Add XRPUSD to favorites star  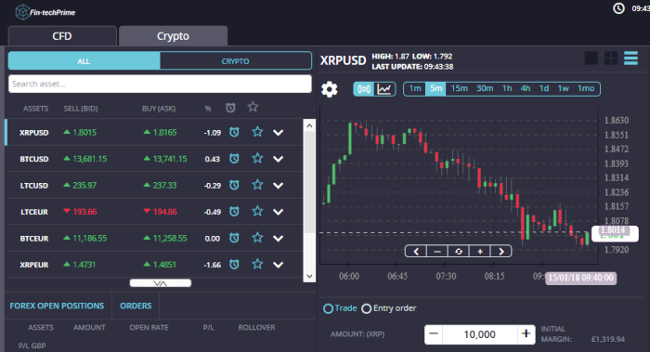click(x=257, y=132)
